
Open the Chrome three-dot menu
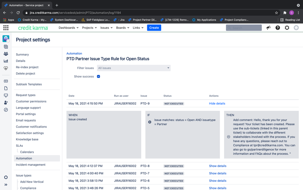[x=298, y=12]
